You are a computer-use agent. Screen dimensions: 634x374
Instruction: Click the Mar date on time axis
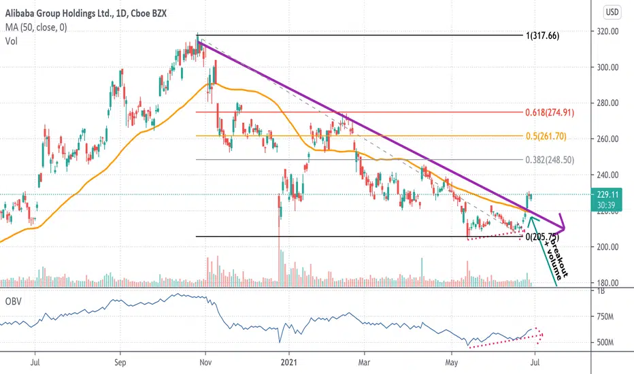tap(364, 362)
